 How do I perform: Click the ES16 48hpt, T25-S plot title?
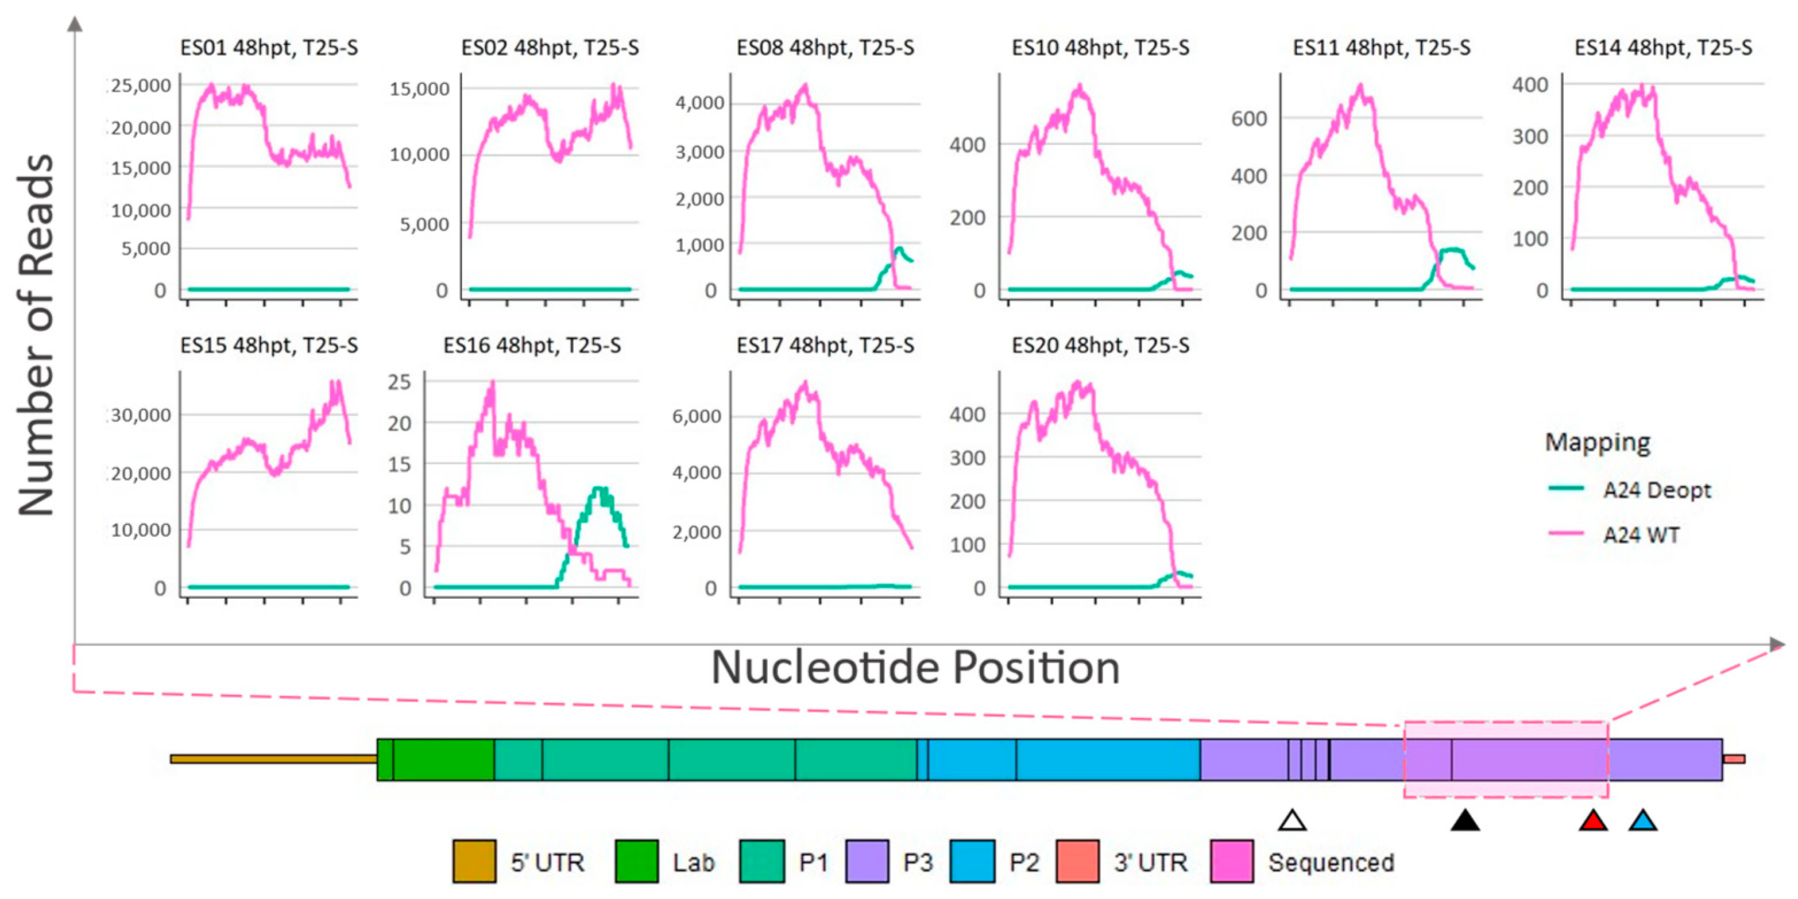[532, 346]
